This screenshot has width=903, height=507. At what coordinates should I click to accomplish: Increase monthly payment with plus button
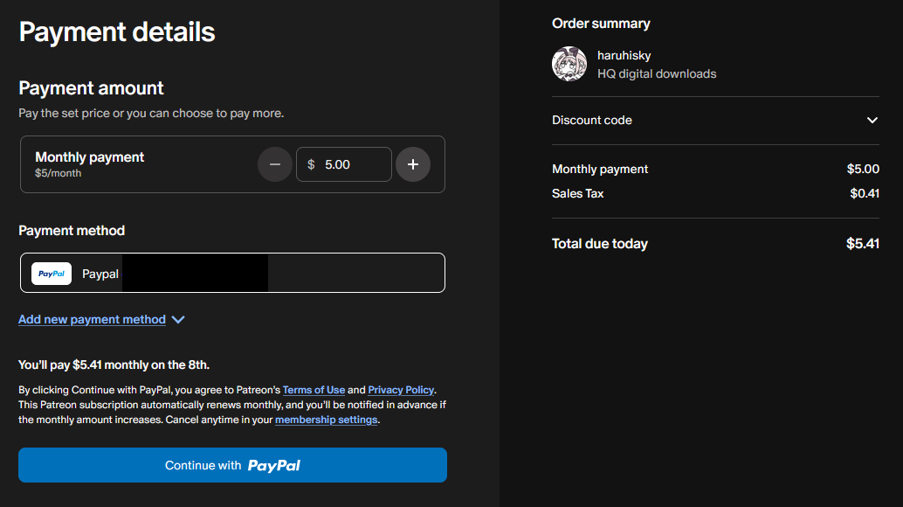point(413,164)
